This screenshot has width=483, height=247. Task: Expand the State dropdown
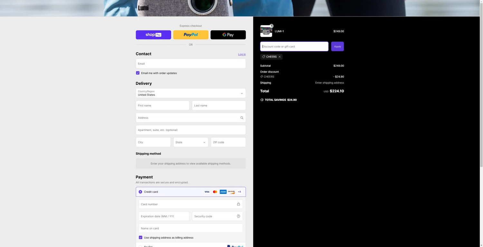(x=191, y=142)
